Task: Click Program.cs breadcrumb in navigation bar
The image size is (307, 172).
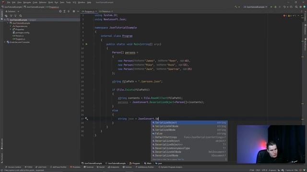Action: 53,7
